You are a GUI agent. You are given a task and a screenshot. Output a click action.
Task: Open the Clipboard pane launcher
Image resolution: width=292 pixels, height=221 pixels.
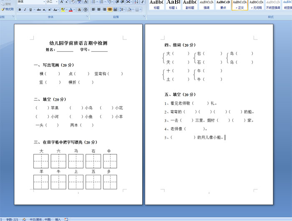coord(13,17)
